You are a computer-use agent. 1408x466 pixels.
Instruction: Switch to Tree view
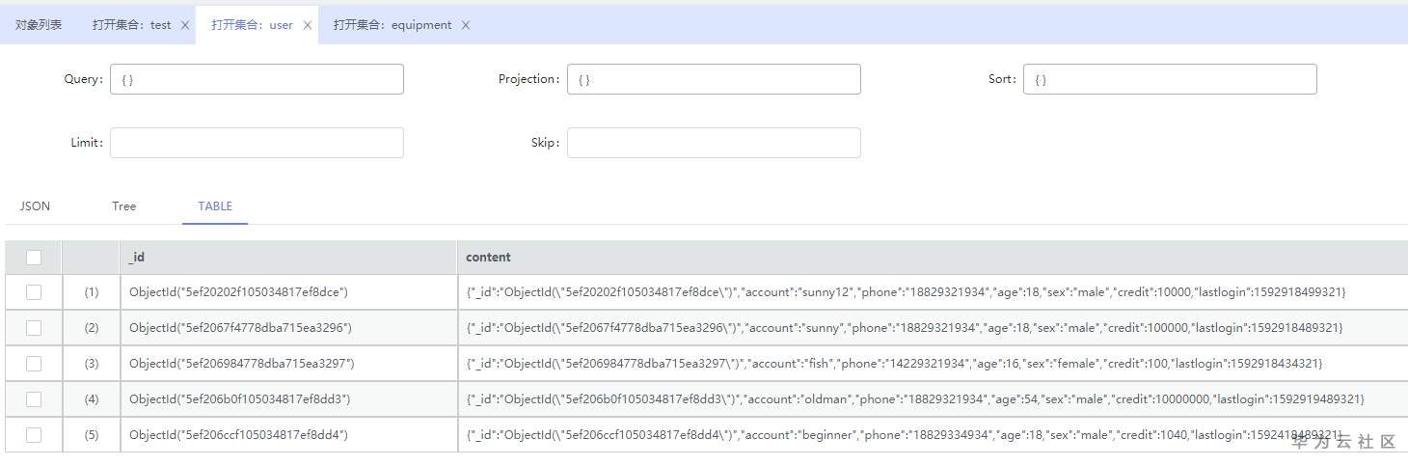(123, 206)
